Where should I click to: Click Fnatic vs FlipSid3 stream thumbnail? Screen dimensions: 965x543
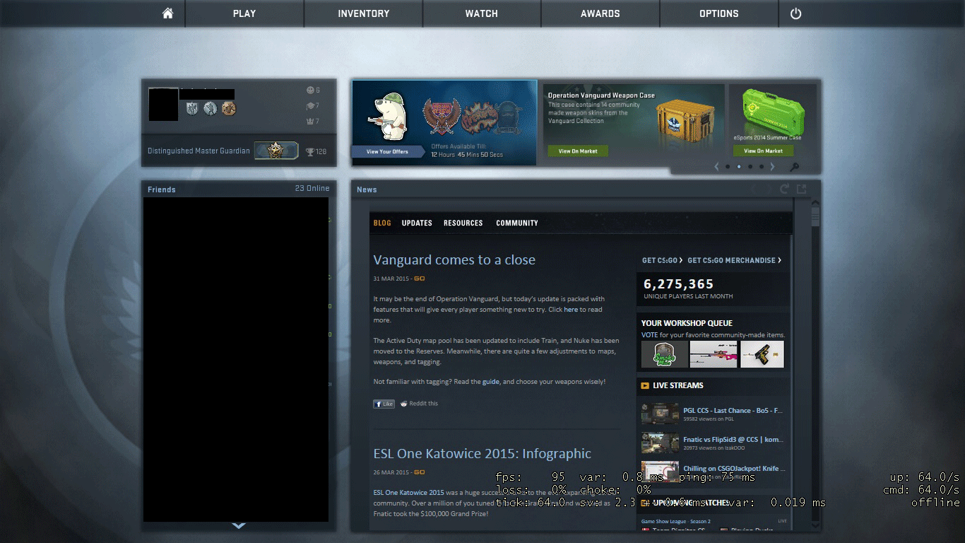tap(660, 443)
